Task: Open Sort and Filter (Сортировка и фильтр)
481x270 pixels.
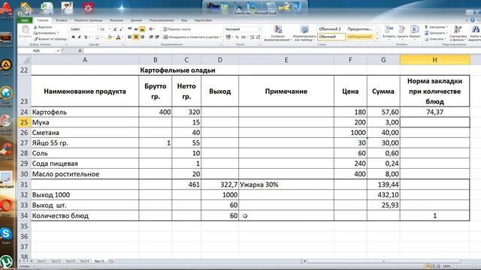Action: pyautogui.click(x=458, y=33)
